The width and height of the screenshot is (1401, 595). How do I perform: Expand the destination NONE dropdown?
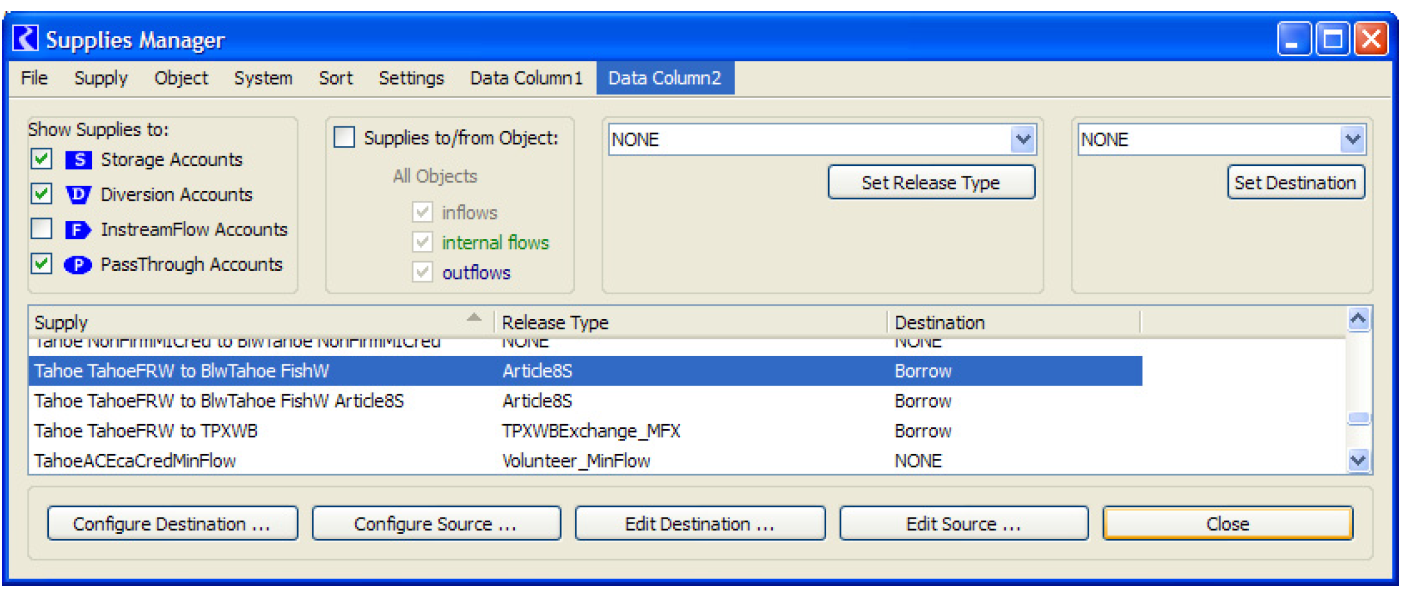tap(1352, 140)
